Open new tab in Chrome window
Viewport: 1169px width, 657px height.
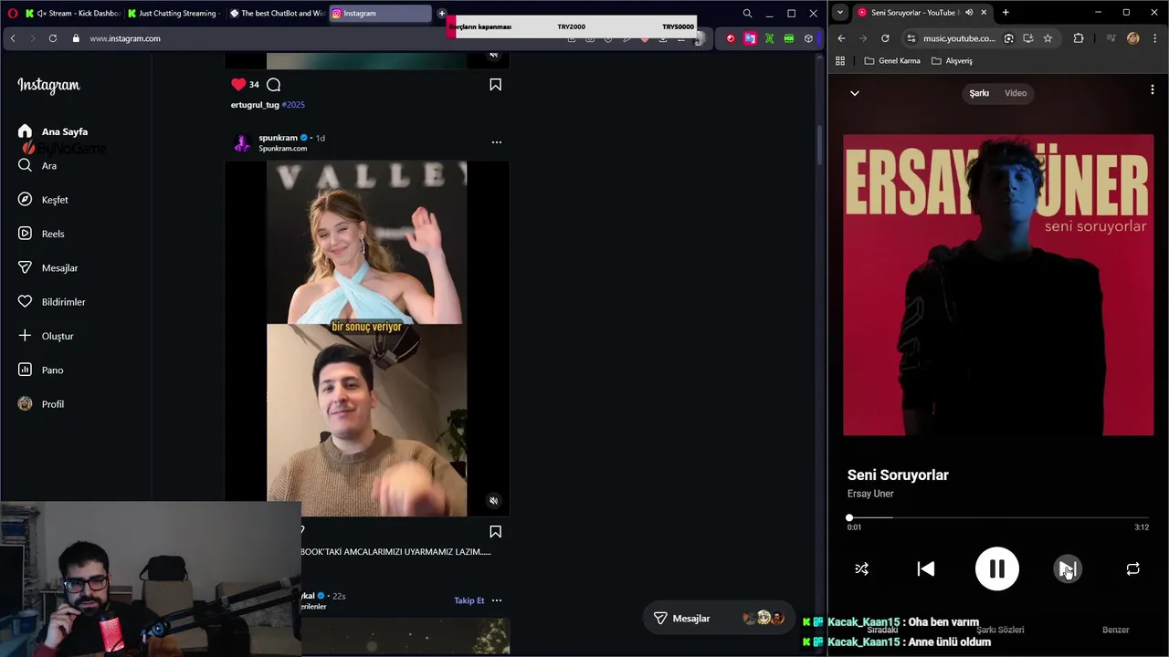point(1006,13)
